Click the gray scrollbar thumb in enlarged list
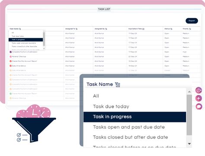The image size is (205, 156). click(x=189, y=115)
